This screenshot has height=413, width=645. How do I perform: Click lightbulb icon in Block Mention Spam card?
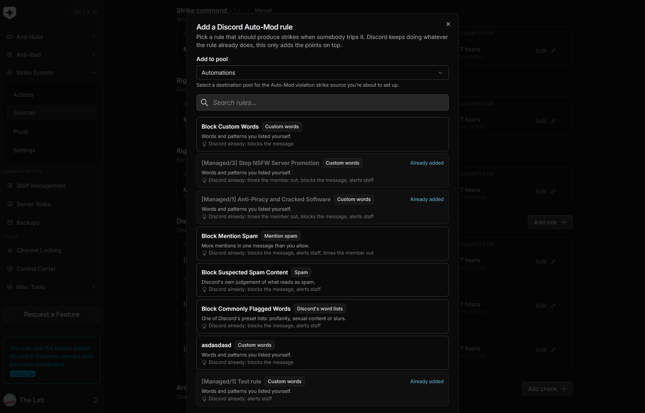[x=204, y=253]
